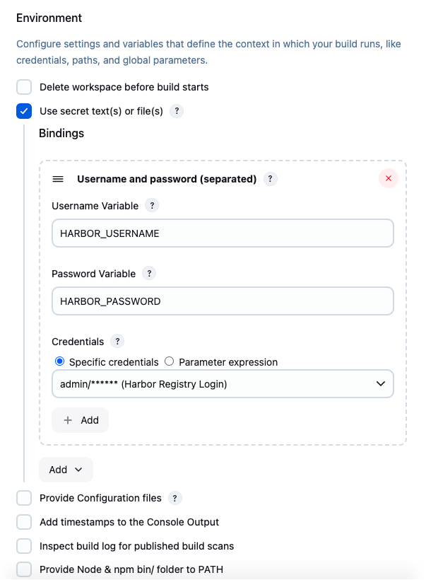Remove the binding with red X button
Viewport: 426px width, 580px height.
click(x=389, y=178)
